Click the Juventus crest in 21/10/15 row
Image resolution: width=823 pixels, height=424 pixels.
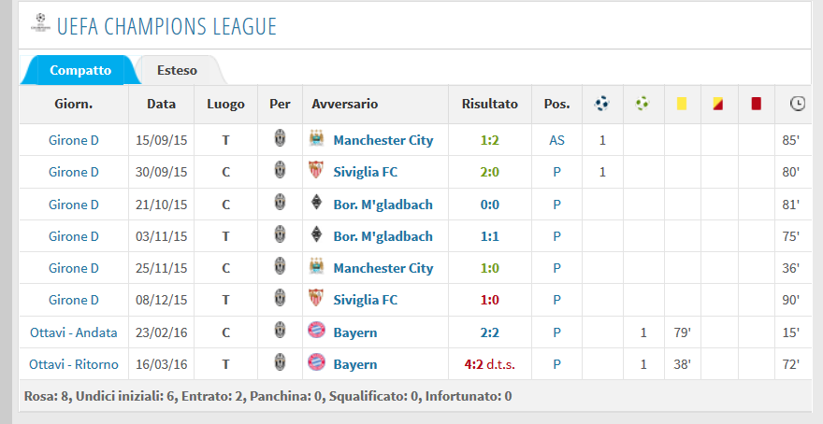280,204
